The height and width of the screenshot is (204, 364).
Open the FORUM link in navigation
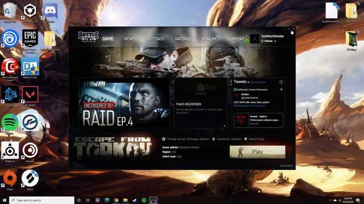tap(209, 39)
